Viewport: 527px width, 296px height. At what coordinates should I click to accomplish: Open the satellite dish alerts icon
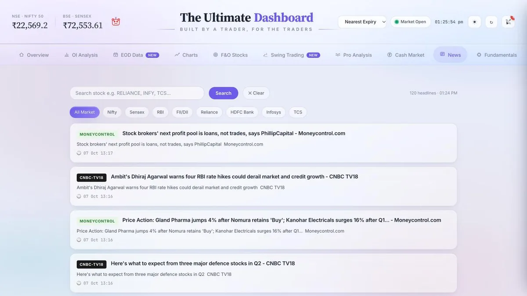point(509,21)
